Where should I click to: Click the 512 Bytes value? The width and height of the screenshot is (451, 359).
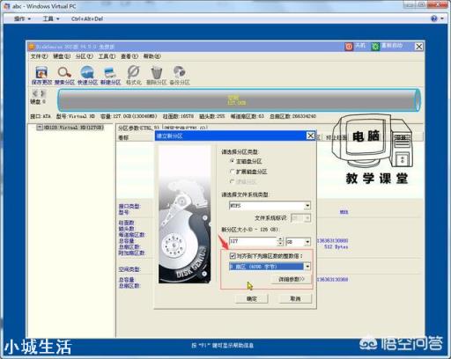pos(336,247)
